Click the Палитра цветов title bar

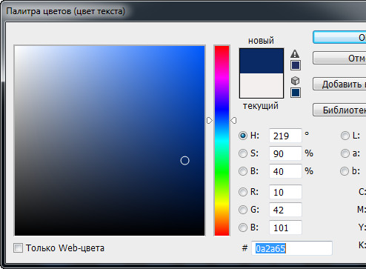click(x=183, y=11)
